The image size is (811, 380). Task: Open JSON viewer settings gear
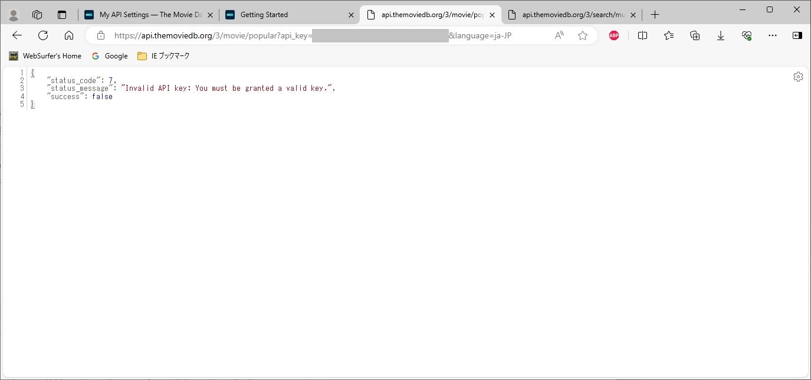tap(798, 77)
